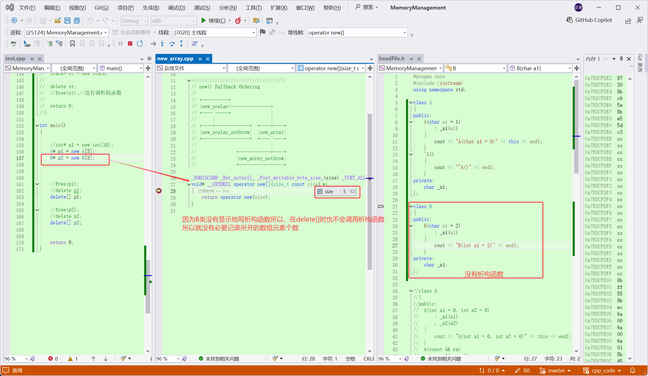Click the Step Over icon

pyautogui.click(x=172, y=44)
